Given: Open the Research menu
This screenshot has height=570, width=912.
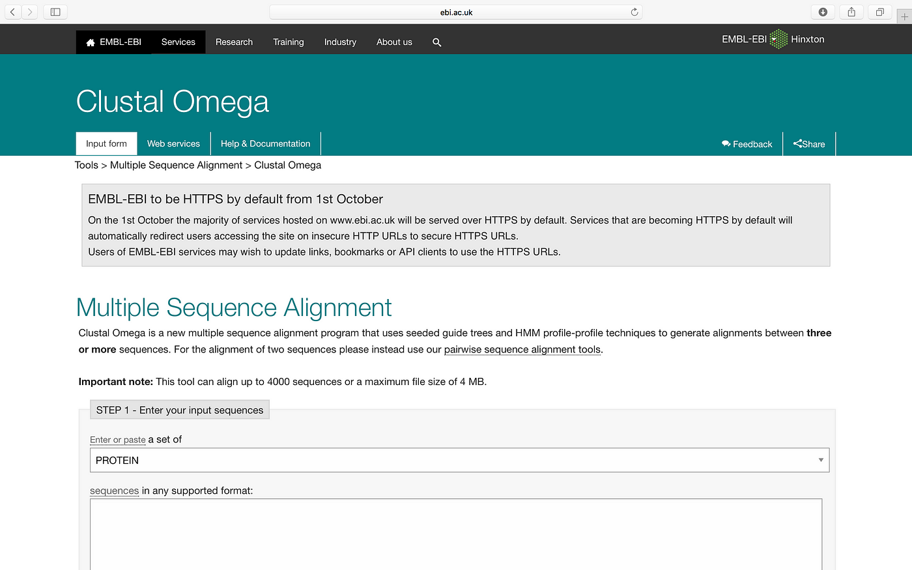Looking at the screenshot, I should click(234, 42).
